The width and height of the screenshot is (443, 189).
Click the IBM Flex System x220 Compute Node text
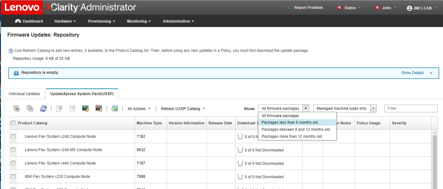[57, 177]
